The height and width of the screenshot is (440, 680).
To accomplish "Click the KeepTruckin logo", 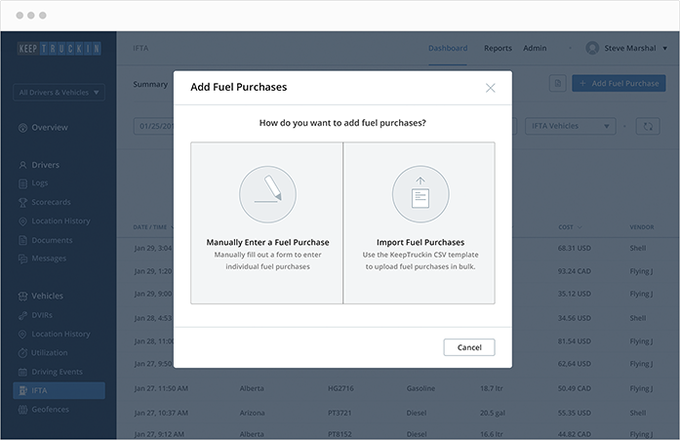I will pyautogui.click(x=60, y=48).
